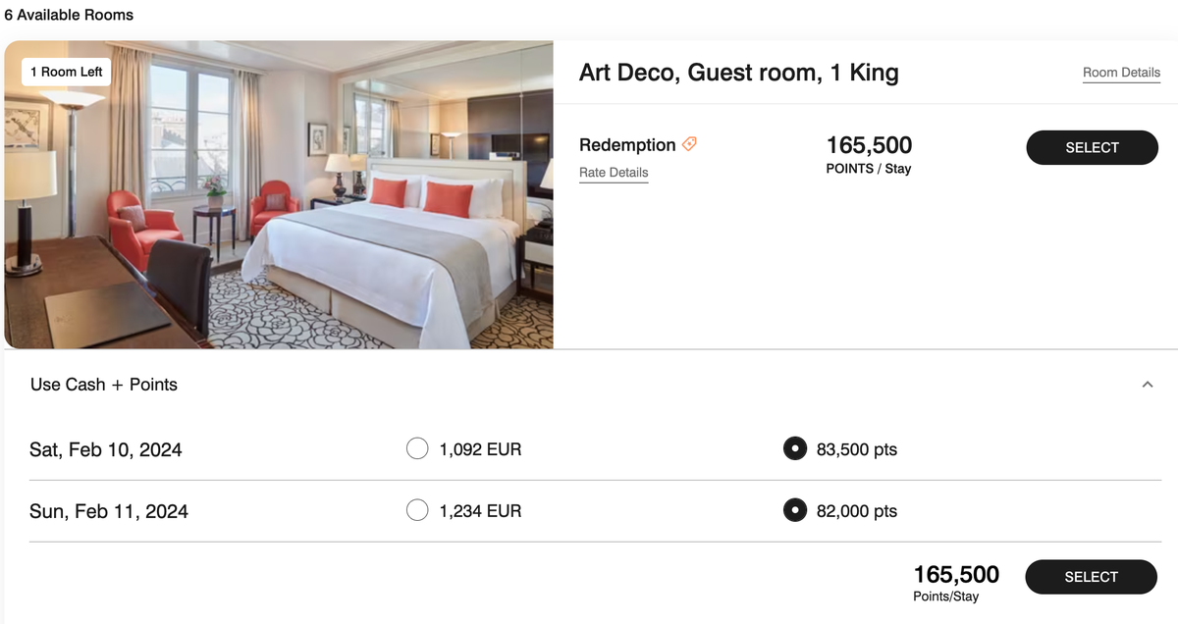This screenshot has width=1178, height=624.
Task: Click the bottom SELECT button
Action: [1091, 577]
